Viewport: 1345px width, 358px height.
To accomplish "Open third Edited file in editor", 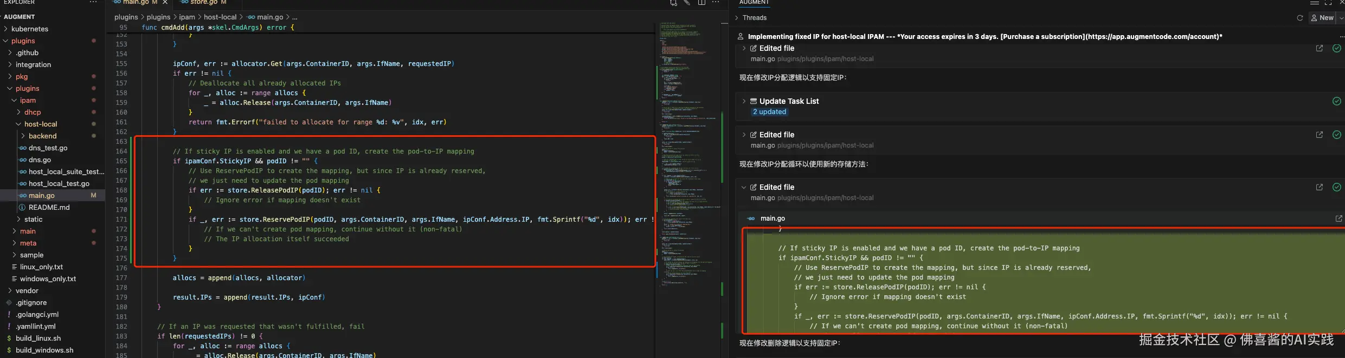I will (1320, 187).
